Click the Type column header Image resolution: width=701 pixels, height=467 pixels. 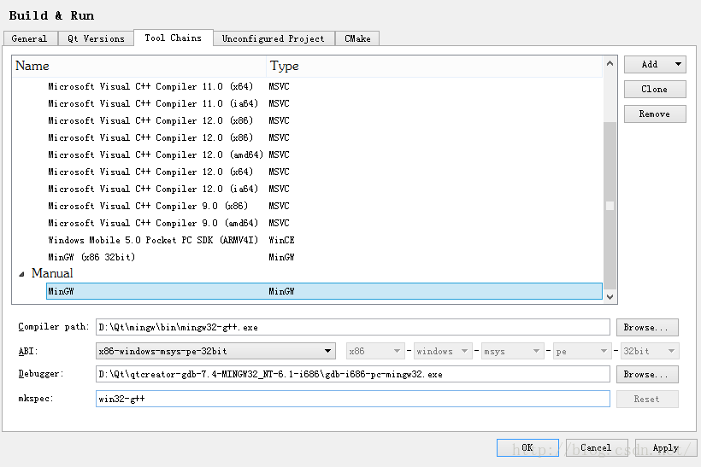[x=434, y=66]
